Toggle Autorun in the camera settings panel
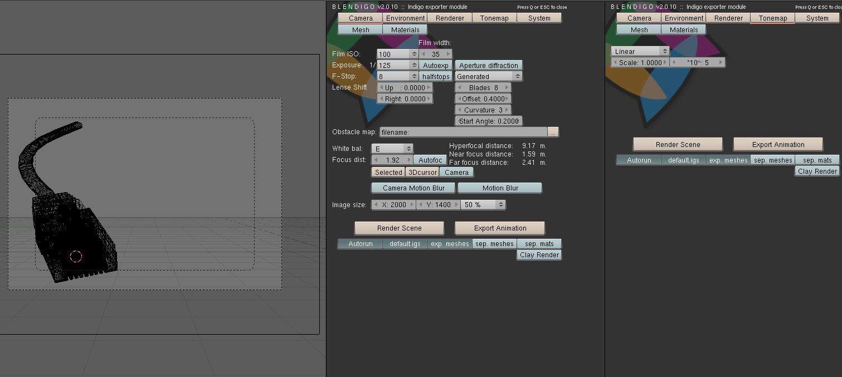The width and height of the screenshot is (842, 377). pos(360,243)
